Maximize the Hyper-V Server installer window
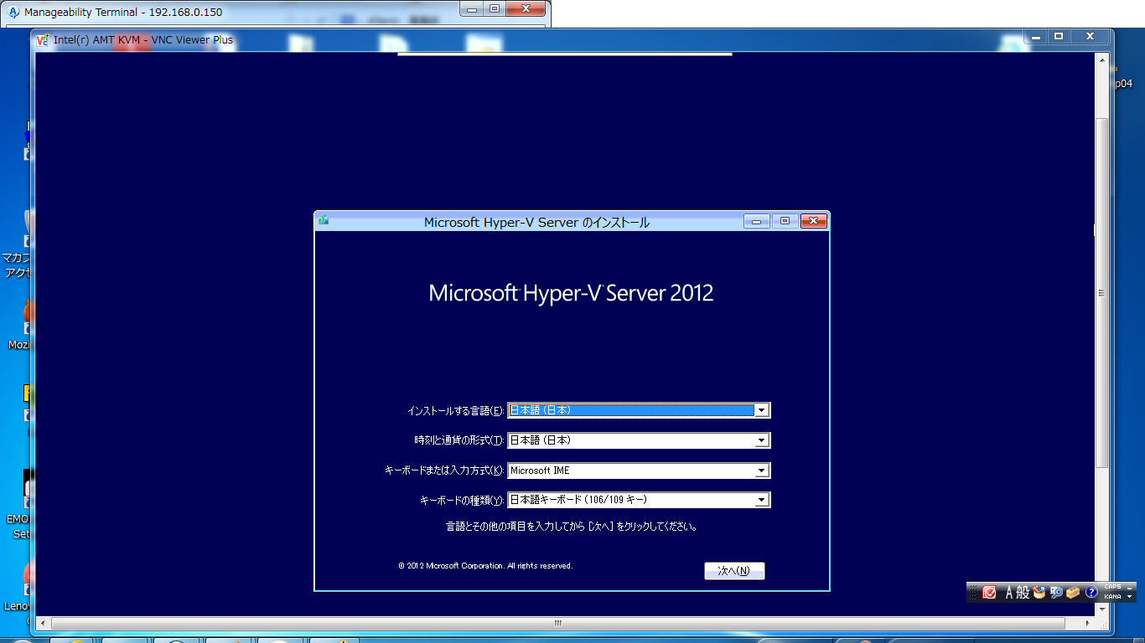The image size is (1145, 643). coord(785,221)
